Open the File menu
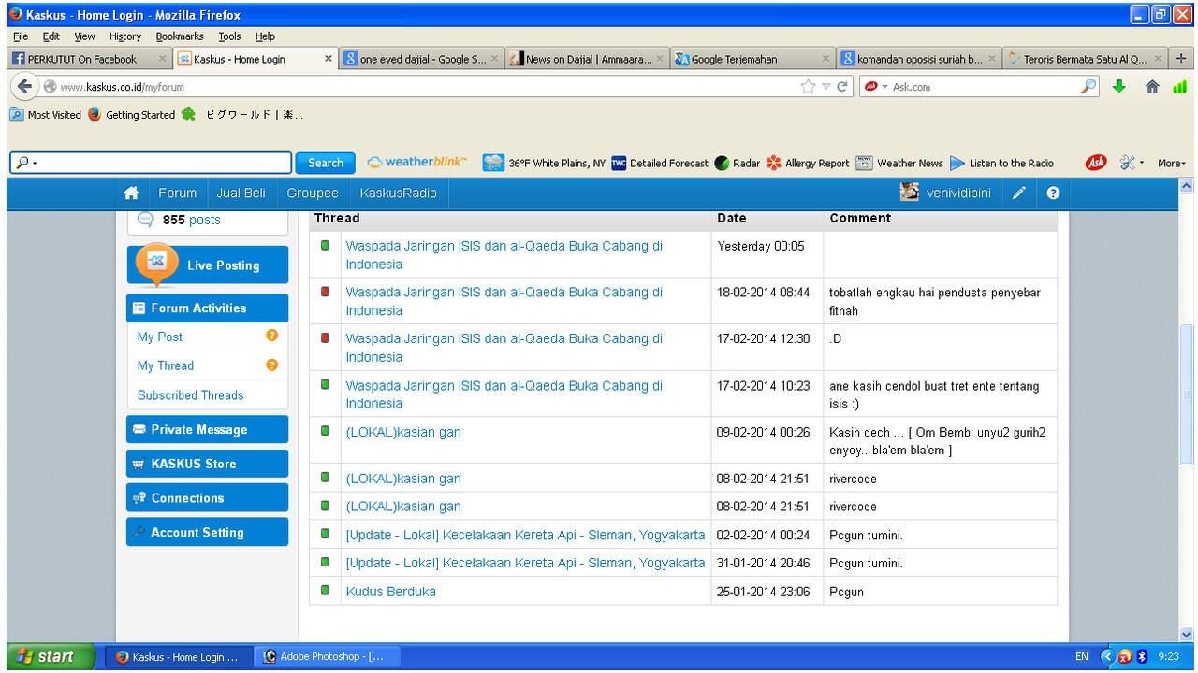Viewport: 1198px width, 673px height. (x=22, y=36)
